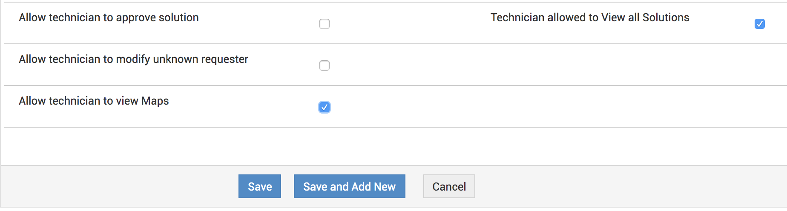787x211 pixels.
Task: Click the 'Allow technician to modify unknown requester' text
Action: tap(133, 59)
